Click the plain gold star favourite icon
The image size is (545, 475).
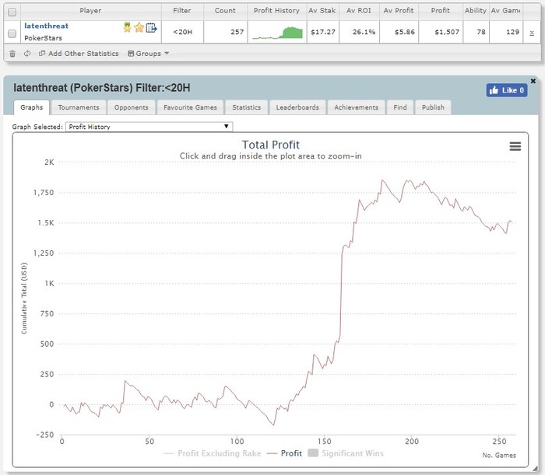pyautogui.click(x=139, y=27)
